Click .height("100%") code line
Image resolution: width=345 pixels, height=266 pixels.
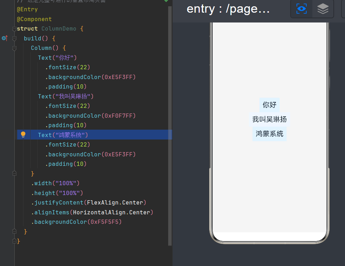[x=57, y=193]
